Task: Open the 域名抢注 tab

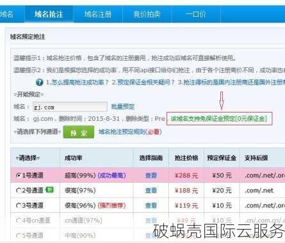Action: (x=49, y=14)
